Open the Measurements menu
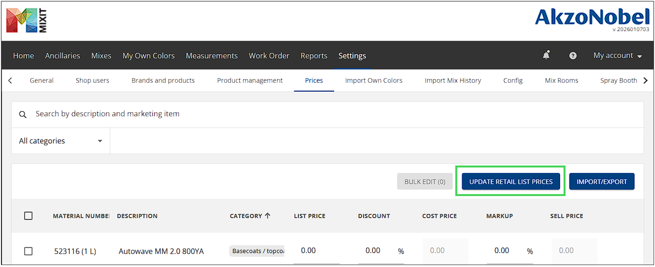Image resolution: width=655 pixels, height=267 pixels. 212,56
